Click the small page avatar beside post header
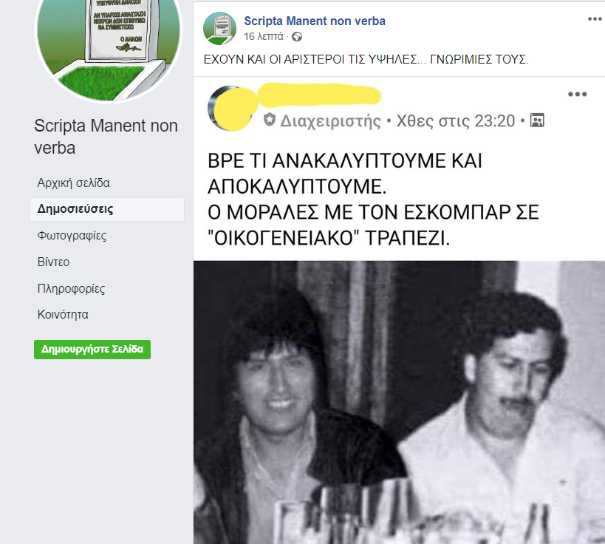 [219, 28]
